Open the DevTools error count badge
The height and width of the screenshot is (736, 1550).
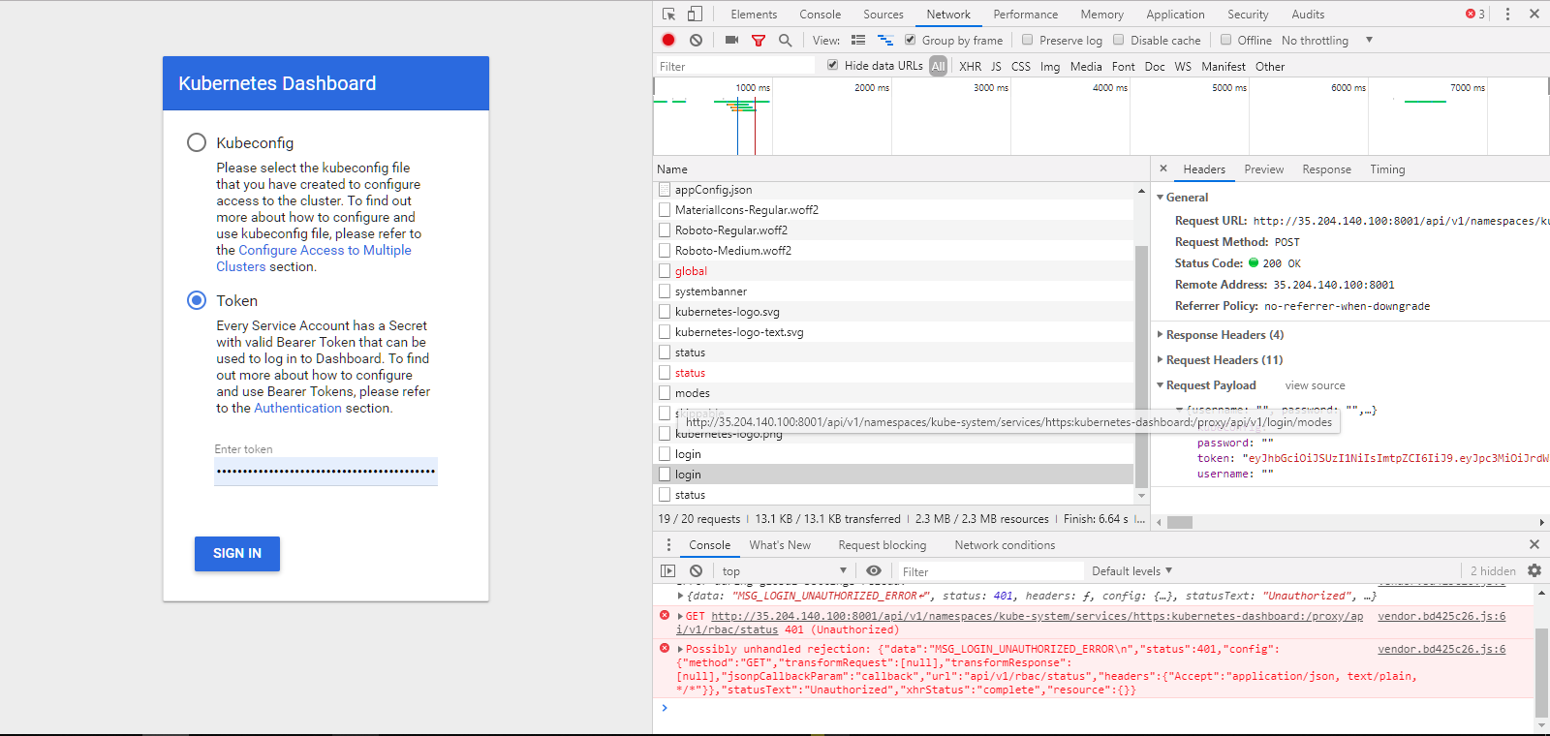tap(1475, 14)
